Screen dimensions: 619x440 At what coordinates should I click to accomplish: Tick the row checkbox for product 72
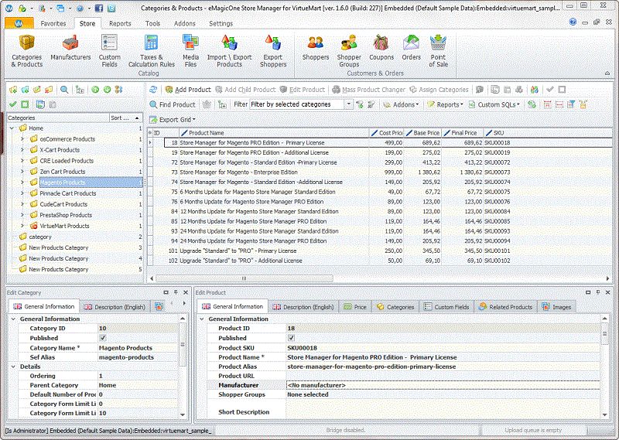click(150, 162)
